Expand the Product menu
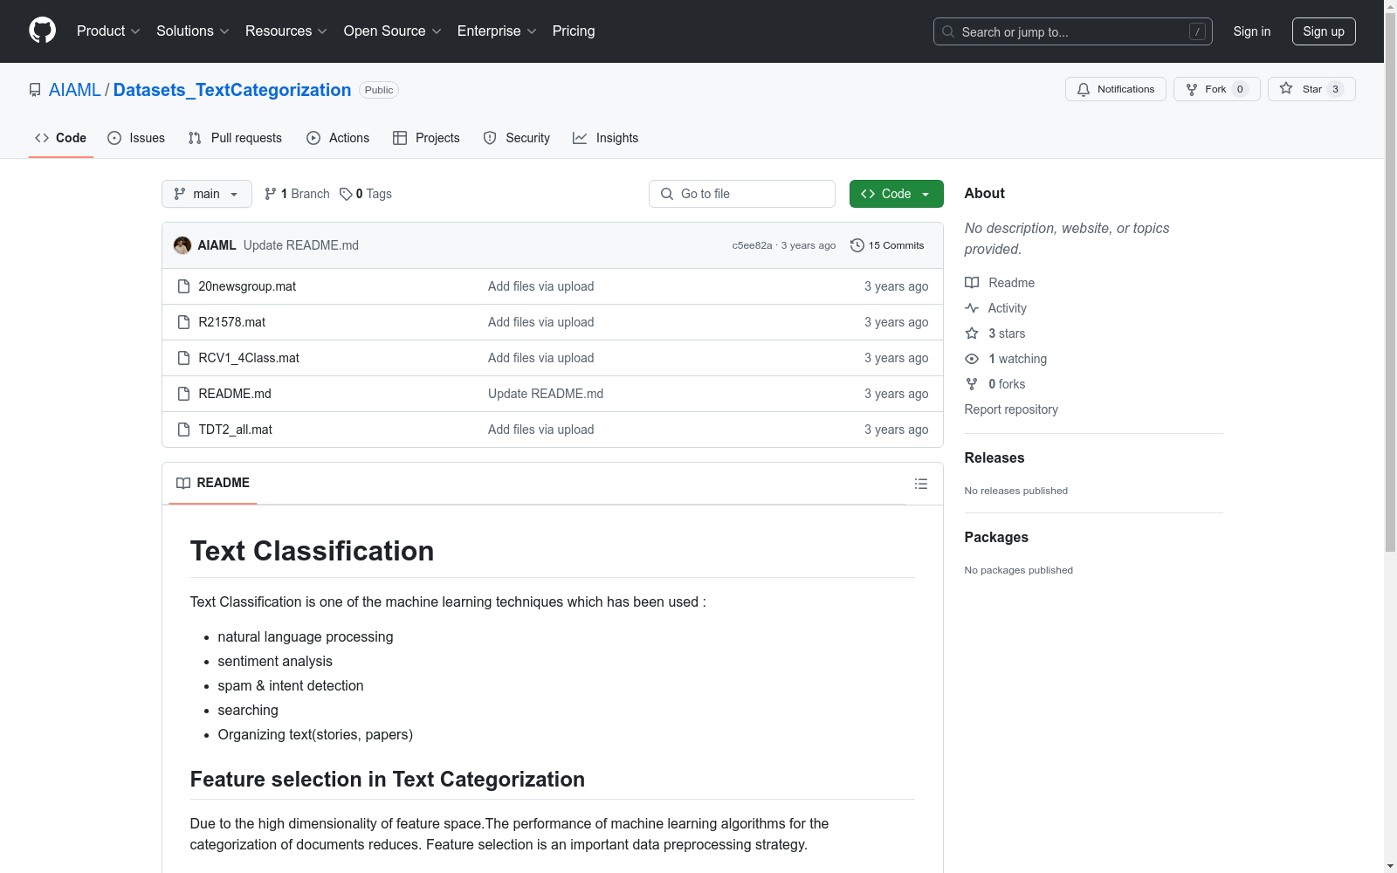 coord(108,31)
